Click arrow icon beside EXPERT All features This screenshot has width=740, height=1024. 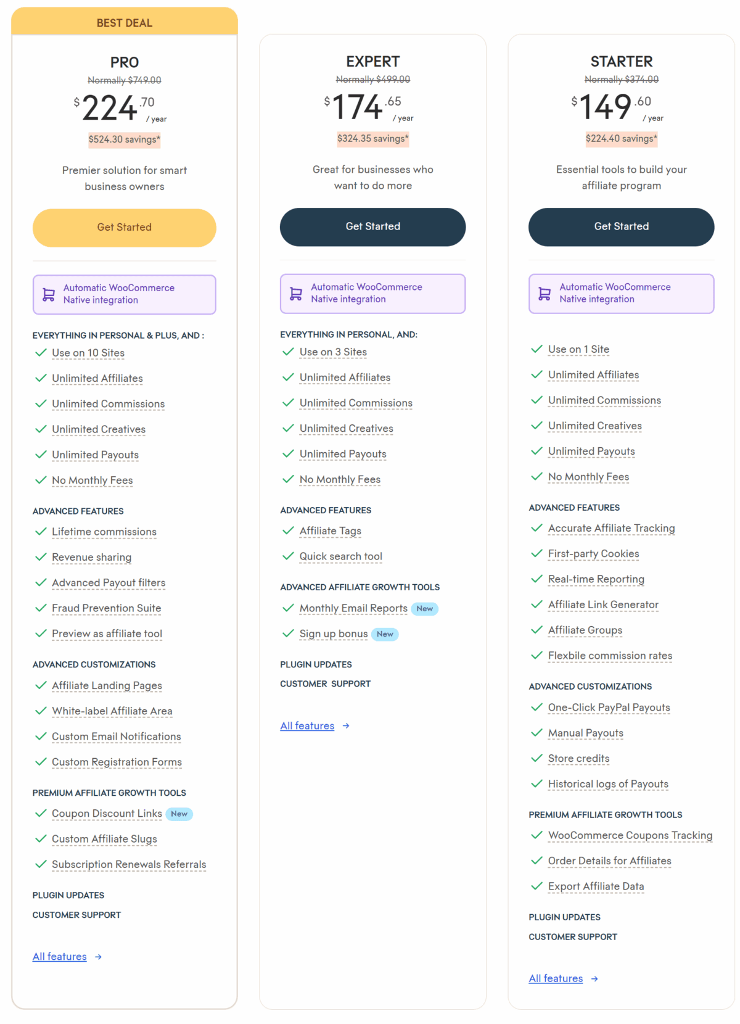coord(346,726)
